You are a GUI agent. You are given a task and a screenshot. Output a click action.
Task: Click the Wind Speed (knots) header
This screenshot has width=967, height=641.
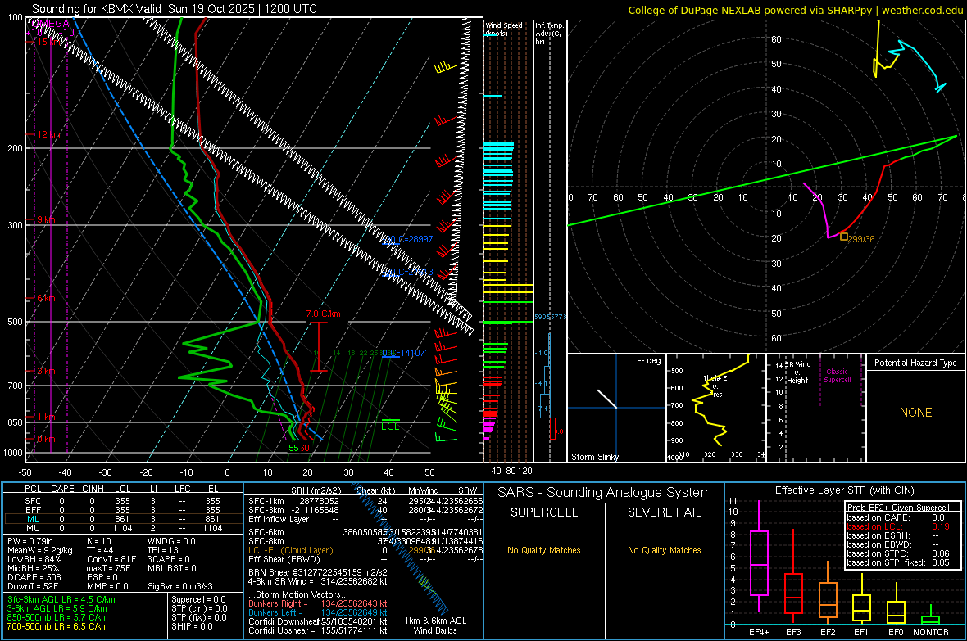[504, 29]
